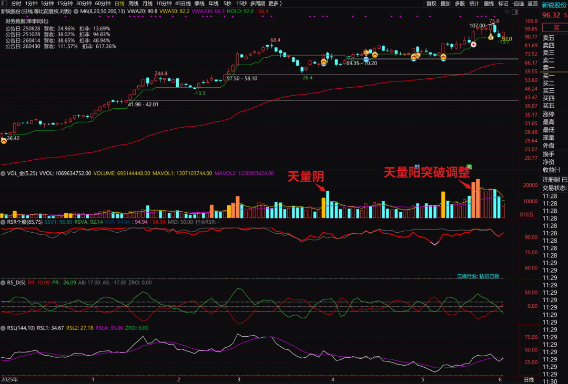Screen dimensions: 568x384
Task: Click the 三级行业: 钻切刀具 industry link
Action: coord(478,276)
